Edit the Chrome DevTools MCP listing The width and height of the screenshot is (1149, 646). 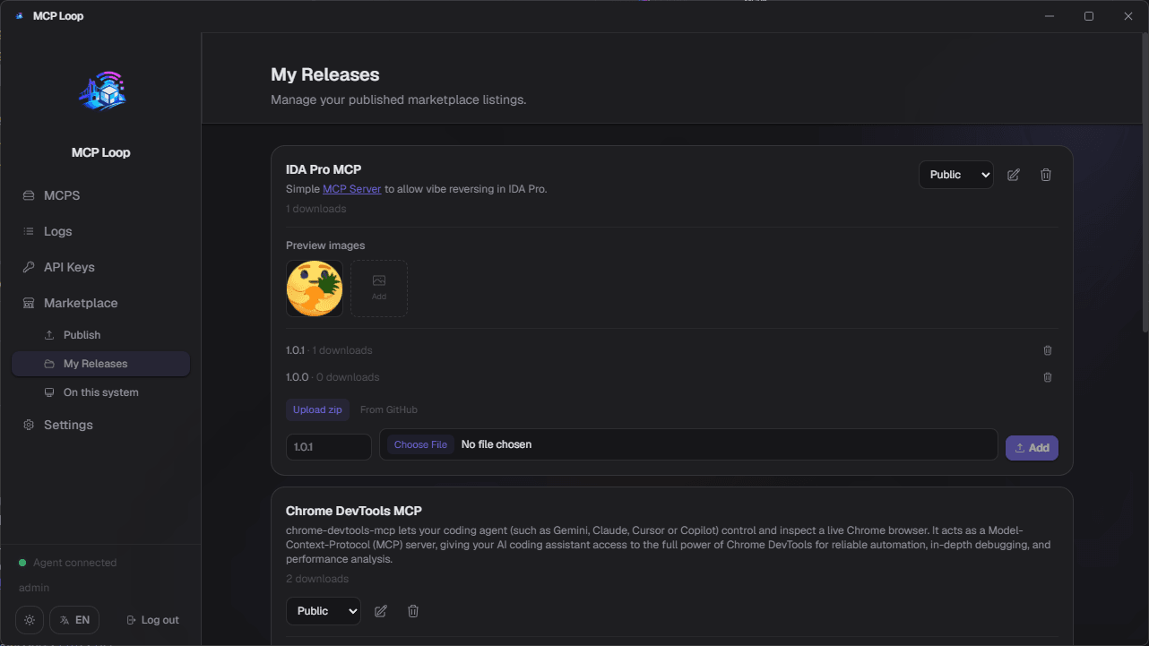[381, 611]
